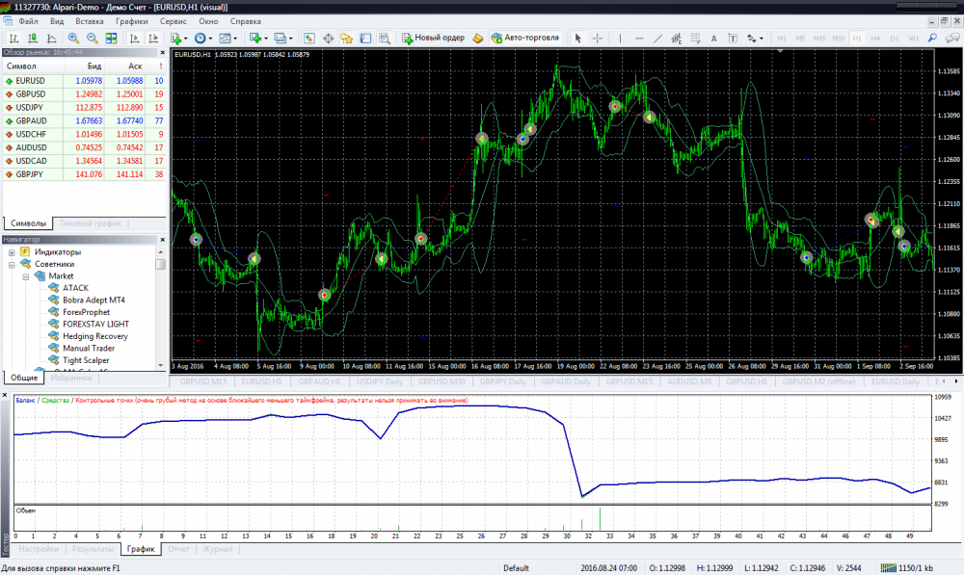
Task: Open the search magnifier icon
Action: [x=932, y=39]
